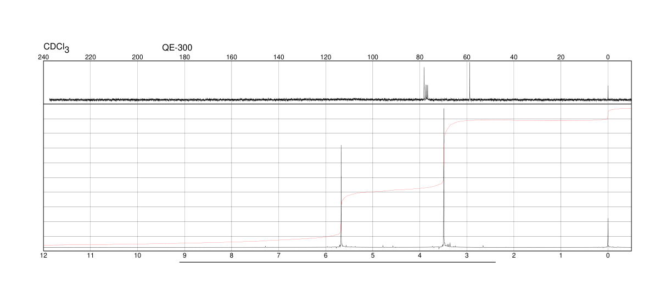Viewport: 672px width, 290px height.
Task: Click the QE-300 instrument label
Action: coord(177,48)
